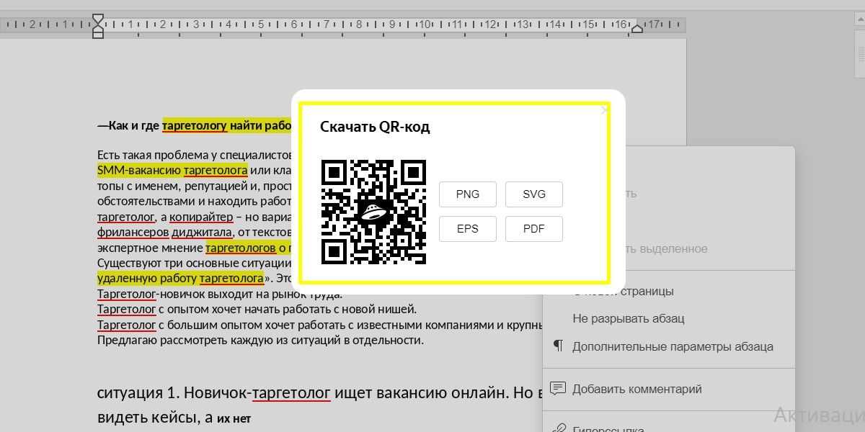
Task: Click the vertical scrollbar at right edge
Action: point(861,58)
